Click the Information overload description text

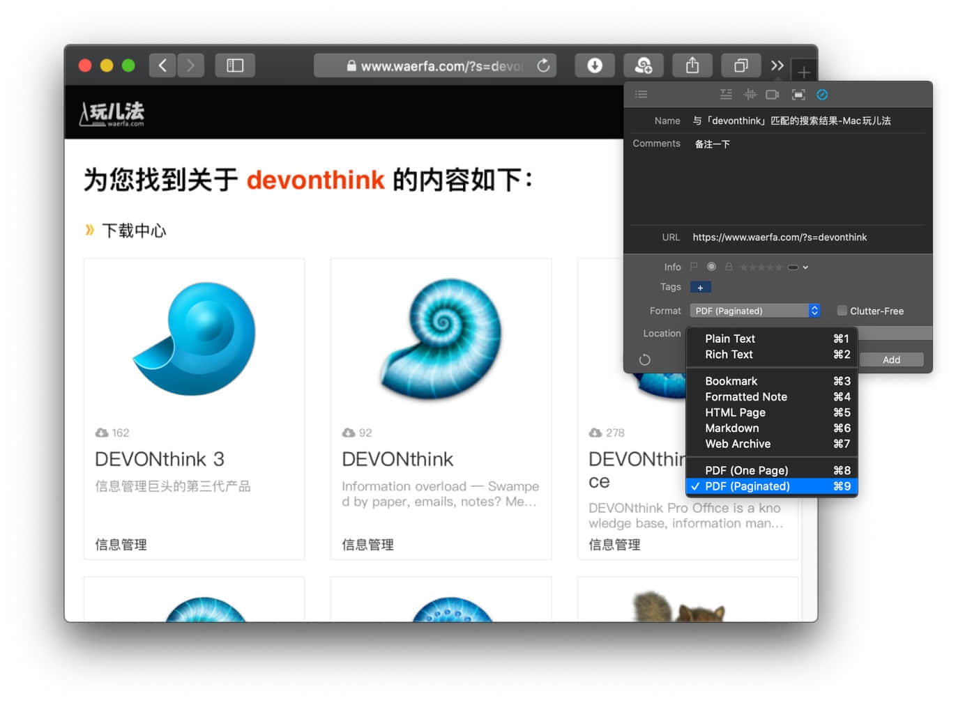click(x=440, y=494)
